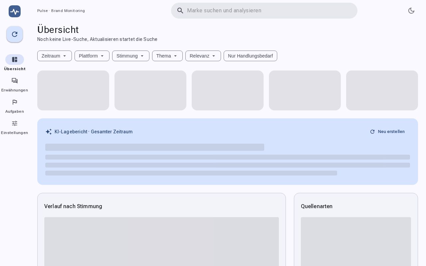Click the Pulse · Brand Monitoring breadcrumb text

click(61, 11)
